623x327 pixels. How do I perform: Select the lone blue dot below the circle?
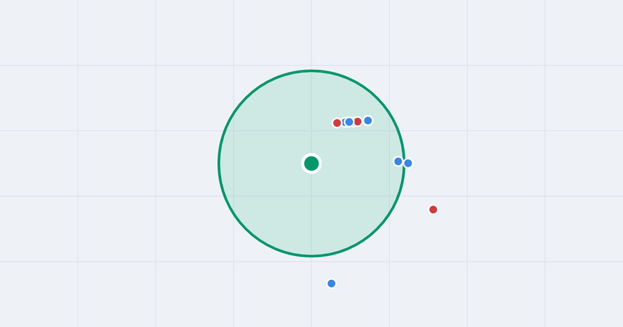(x=331, y=283)
